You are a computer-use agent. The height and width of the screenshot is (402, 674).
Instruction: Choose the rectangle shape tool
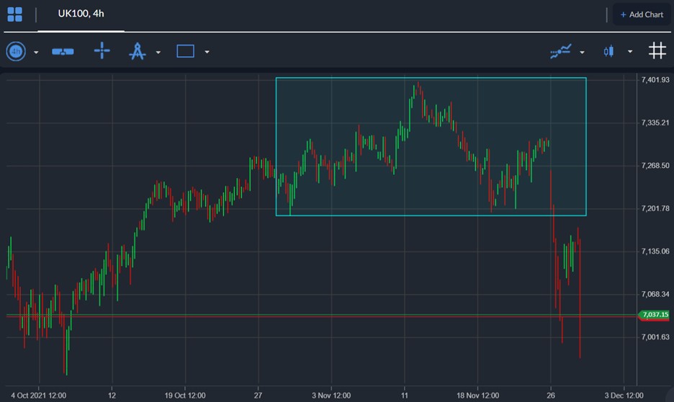(185, 51)
